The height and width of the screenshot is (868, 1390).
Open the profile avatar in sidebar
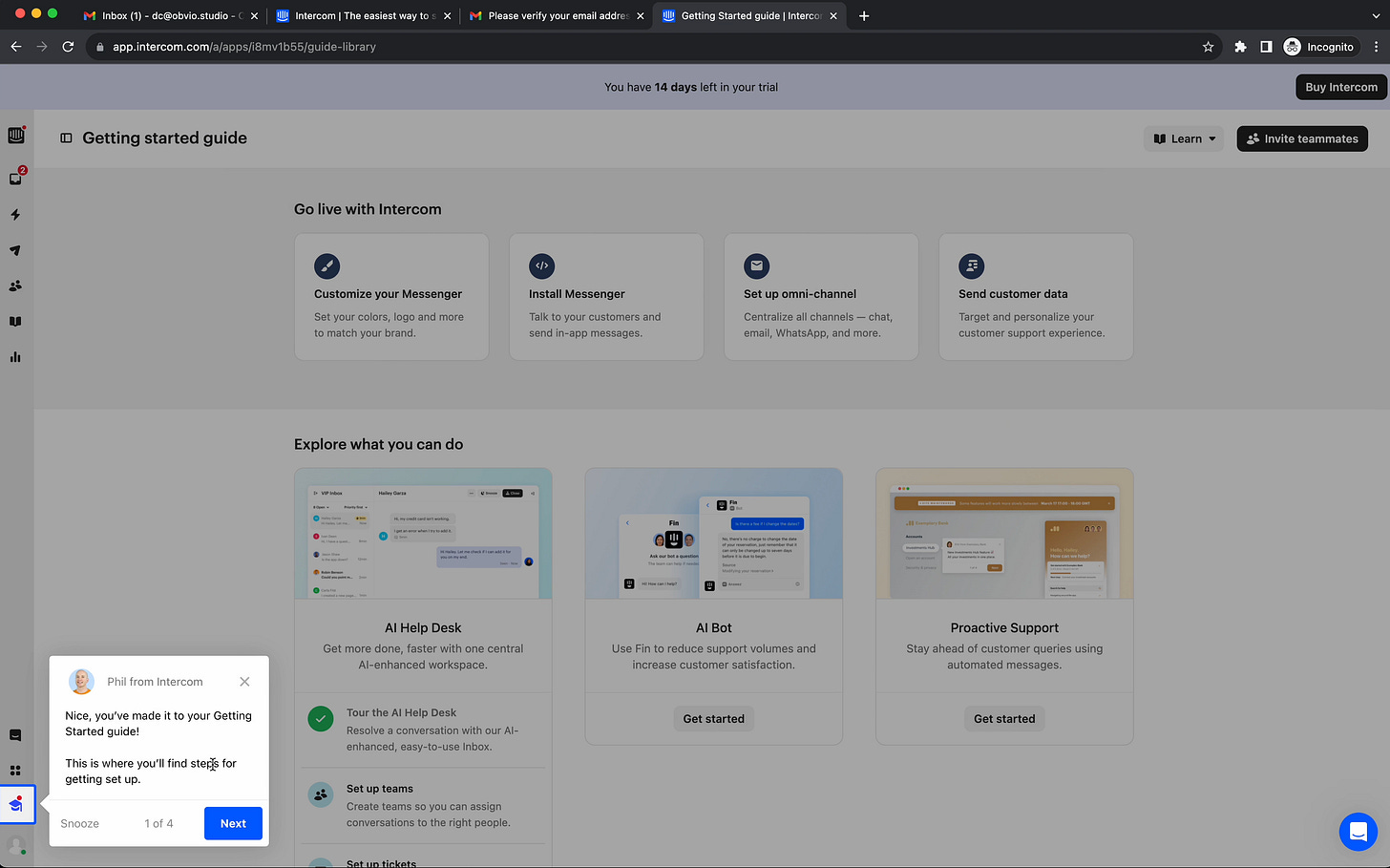point(15,845)
